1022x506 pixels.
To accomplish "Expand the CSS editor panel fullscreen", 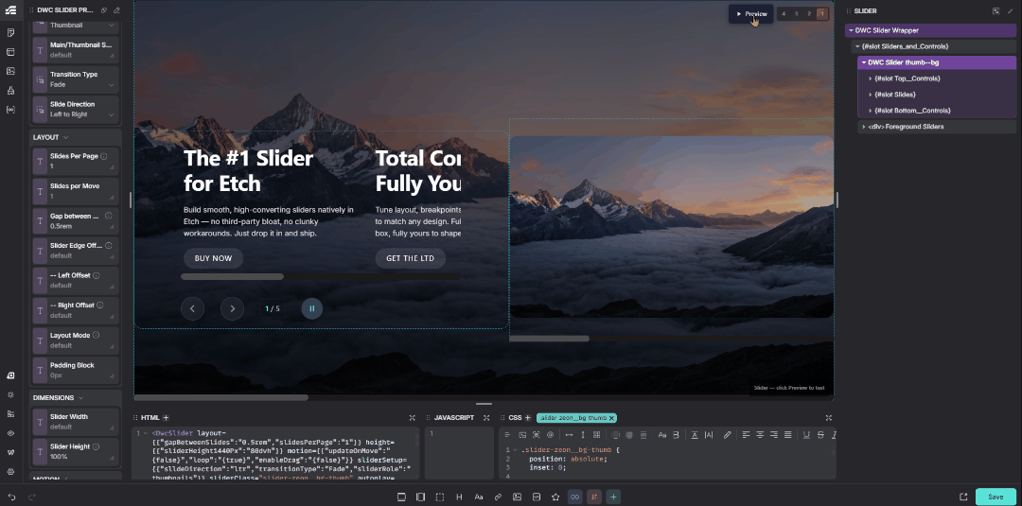I will [x=828, y=417].
